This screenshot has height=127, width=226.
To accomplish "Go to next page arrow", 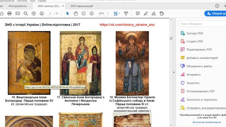I will [x=42, y=13].
